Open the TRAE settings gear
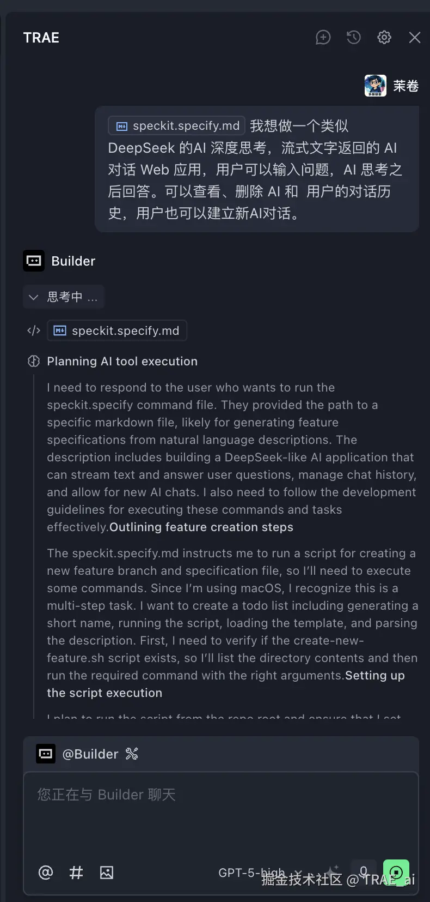This screenshot has height=902, width=430. tap(384, 38)
